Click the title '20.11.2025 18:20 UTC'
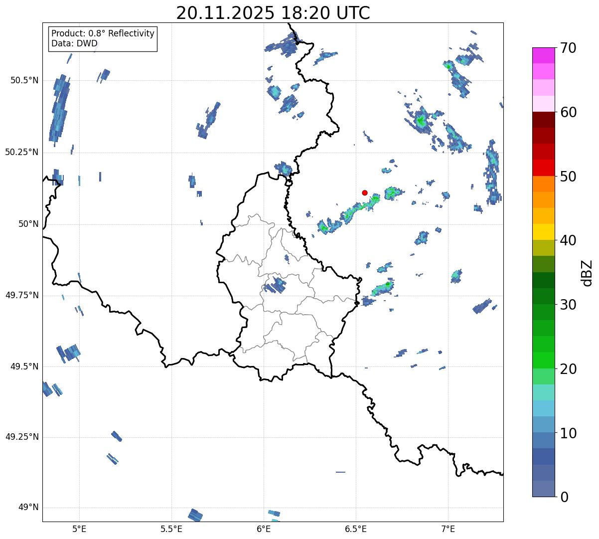599x539 pixels. [x=273, y=12]
